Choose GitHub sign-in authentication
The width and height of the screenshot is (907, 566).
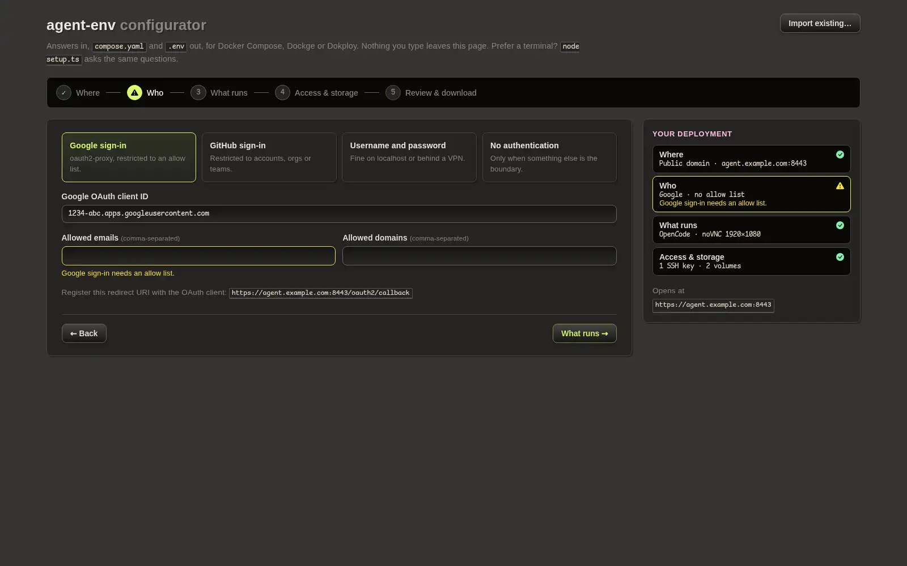point(269,157)
